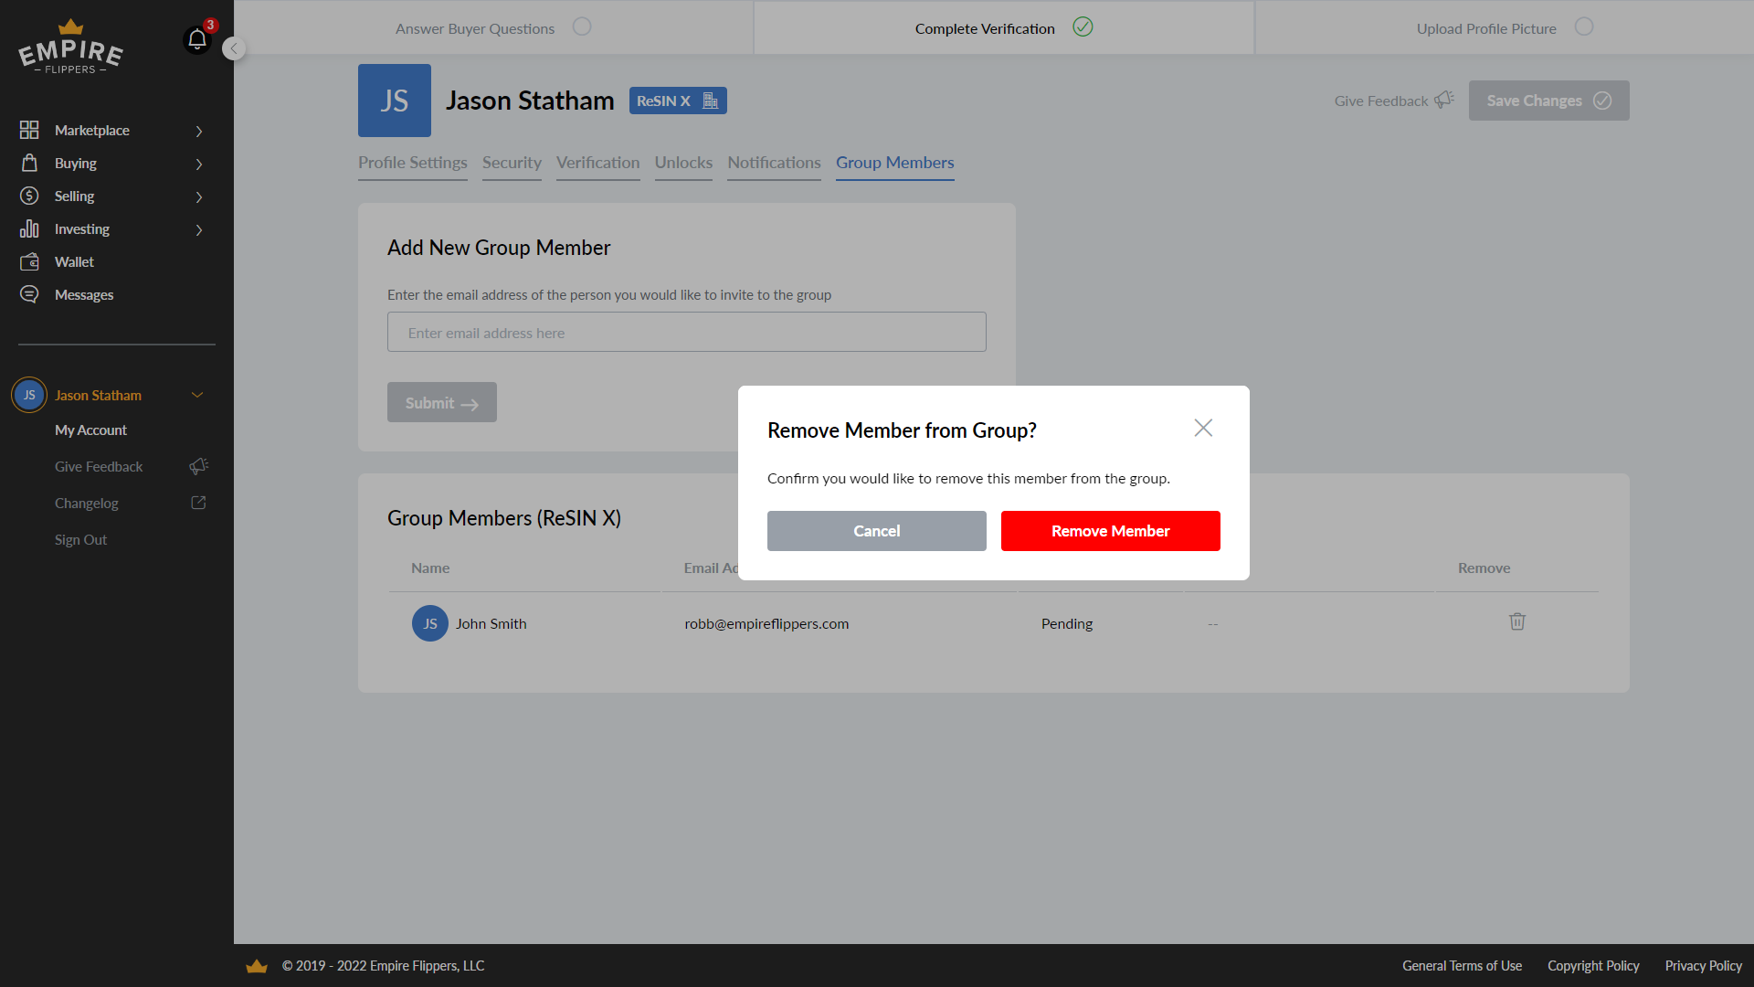Click Jason Statham name in sidebar

click(x=98, y=395)
